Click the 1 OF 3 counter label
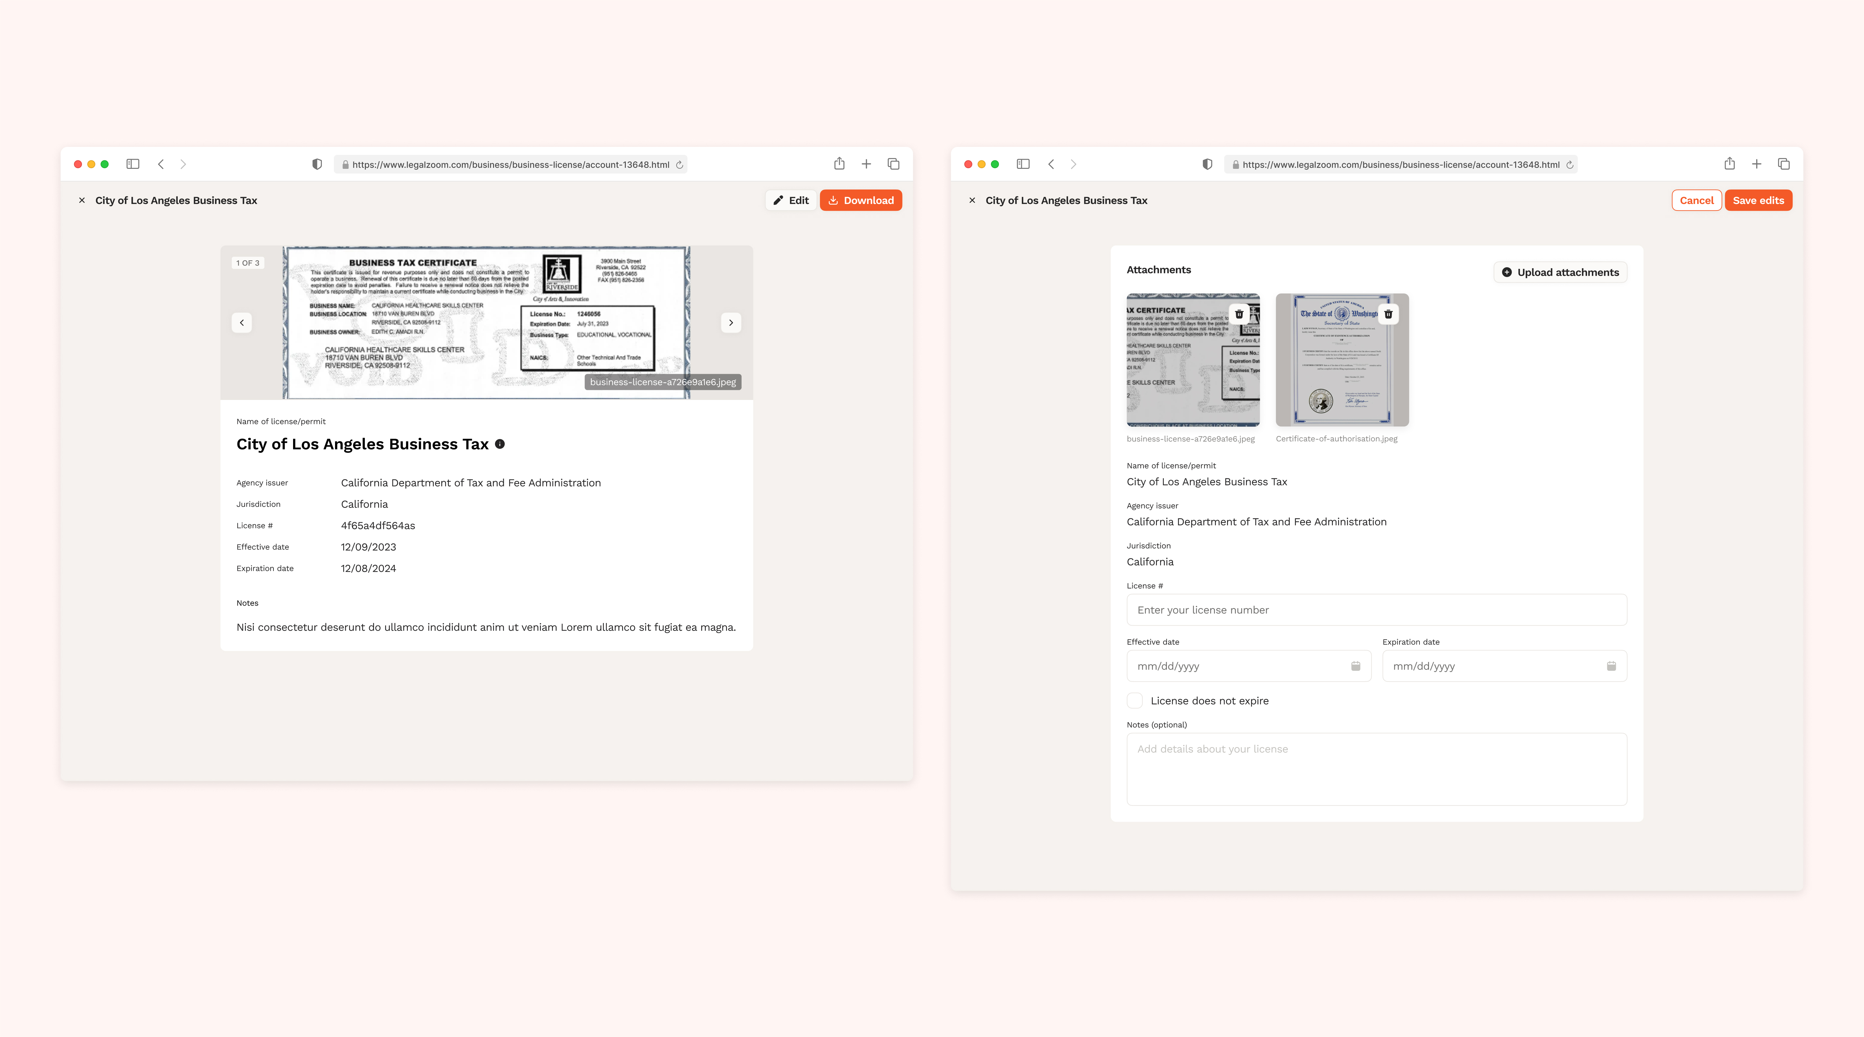 pyautogui.click(x=248, y=263)
